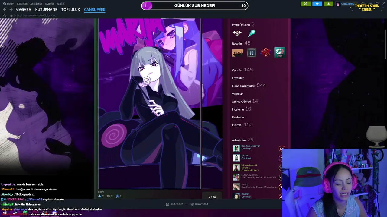This screenshot has width=387, height=217.
Task: Open the Windows Start button
Action: click(x=4, y=213)
